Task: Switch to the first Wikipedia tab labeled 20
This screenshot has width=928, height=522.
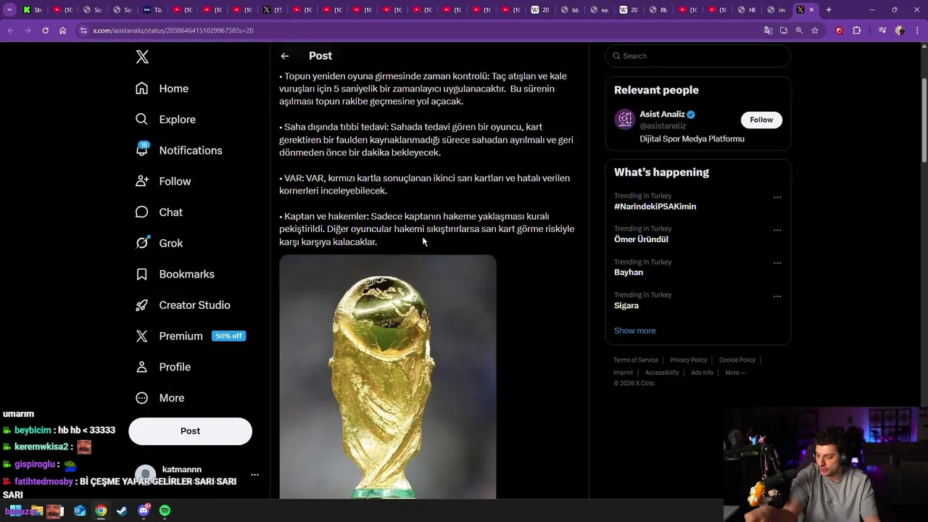Action: (540, 9)
